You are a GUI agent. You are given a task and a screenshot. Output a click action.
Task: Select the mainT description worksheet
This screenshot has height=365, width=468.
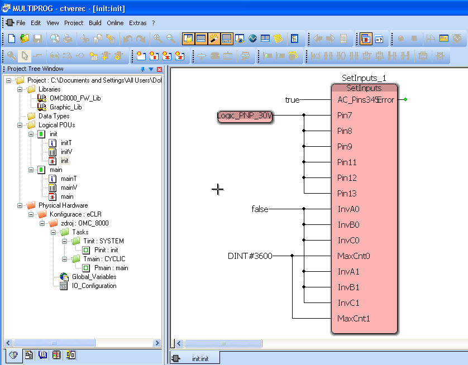[69, 179]
